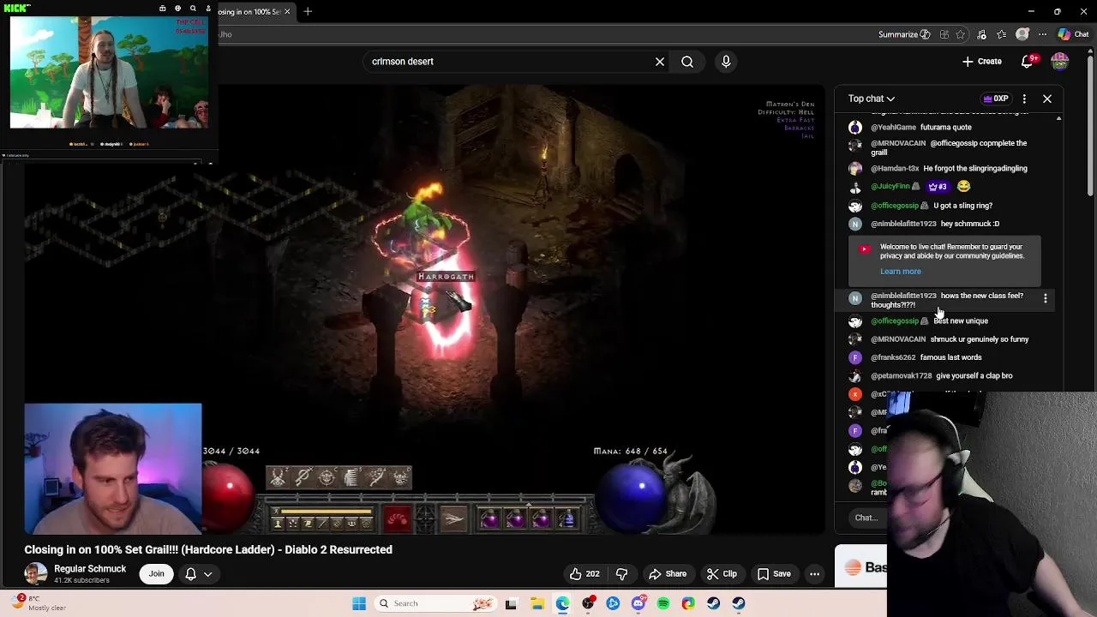Click Summarize in the Edge address bar
The height and width of the screenshot is (617, 1097).
pyautogui.click(x=904, y=34)
